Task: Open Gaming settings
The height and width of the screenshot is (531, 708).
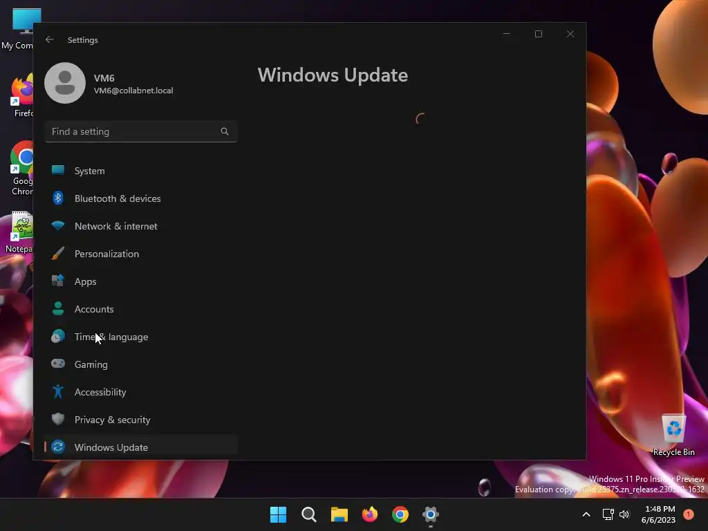Action: 141,364
